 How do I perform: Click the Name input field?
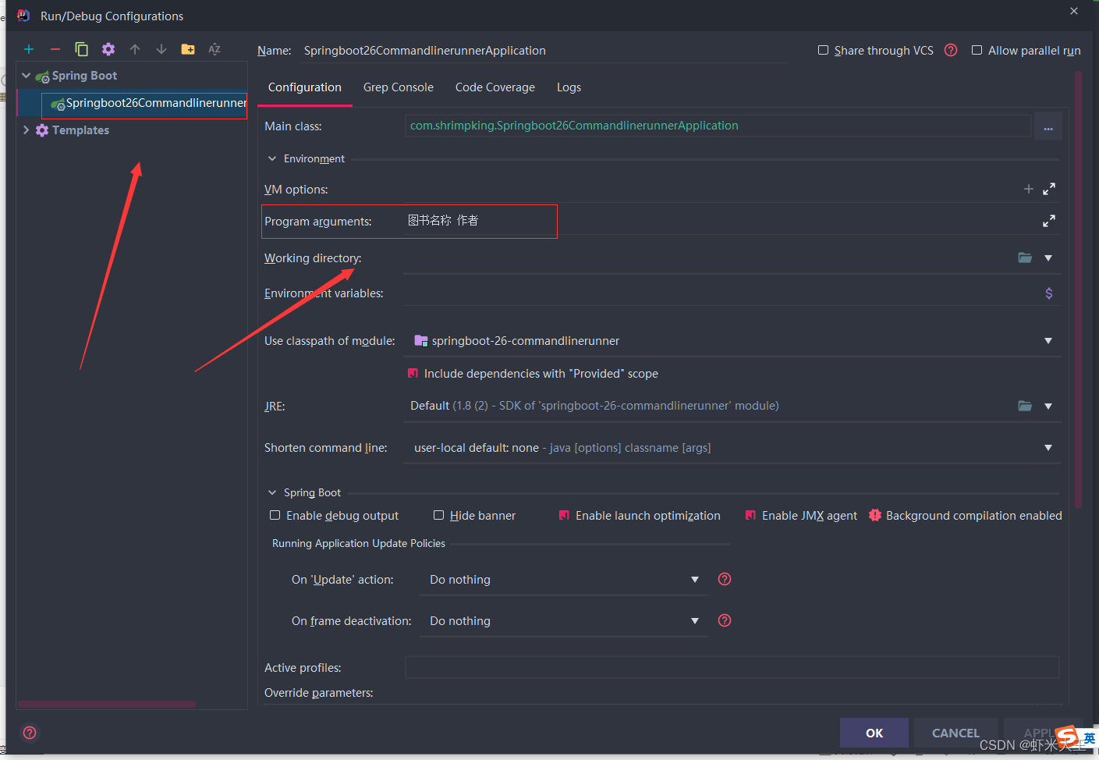(546, 50)
